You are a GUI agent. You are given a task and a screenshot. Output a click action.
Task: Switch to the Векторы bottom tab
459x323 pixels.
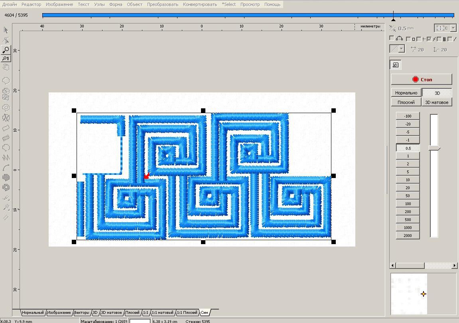[x=81, y=313]
